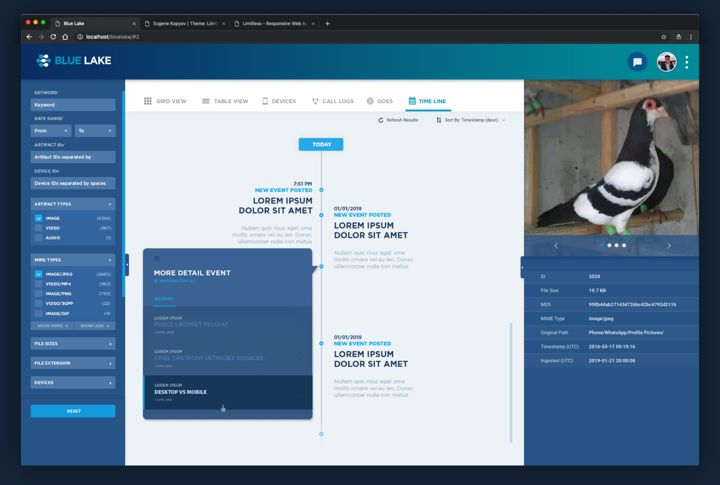Open the From date dropdown

tap(51, 131)
